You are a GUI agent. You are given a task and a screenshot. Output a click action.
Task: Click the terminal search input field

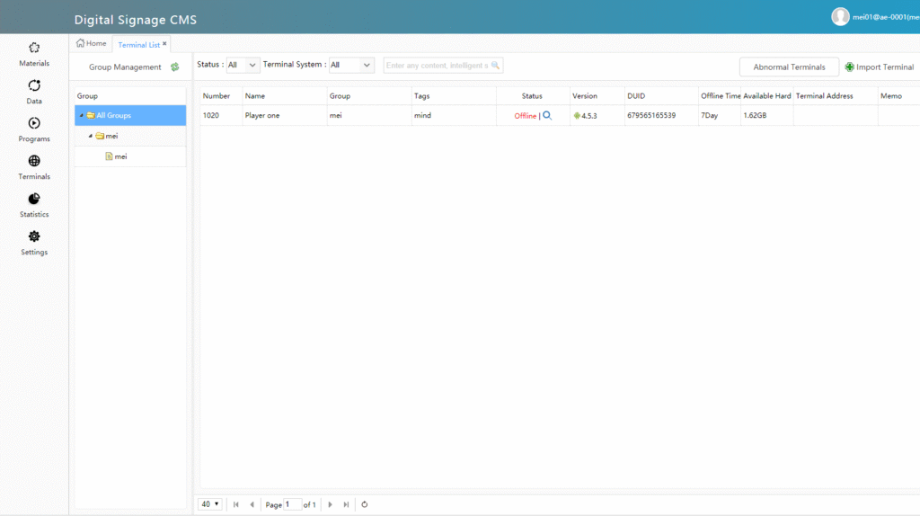point(438,66)
